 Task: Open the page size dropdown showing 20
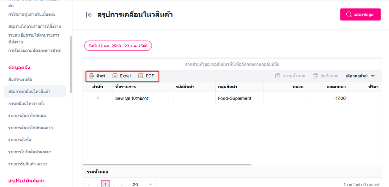coord(142,184)
